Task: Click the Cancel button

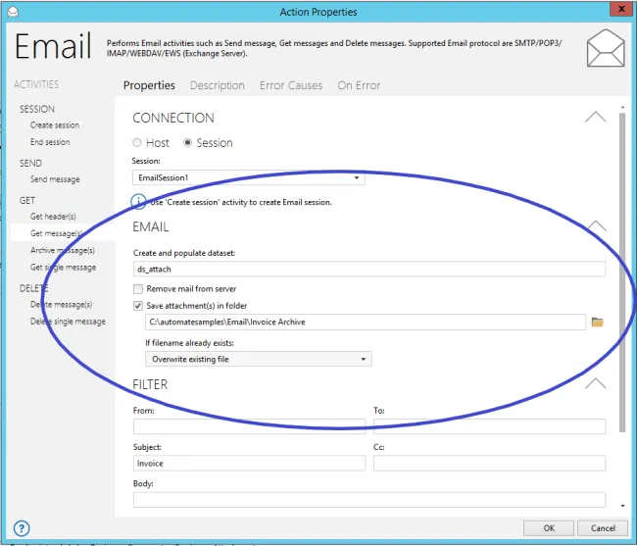Action: [x=603, y=528]
